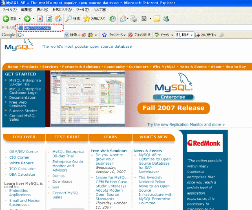This screenshot has height=210, width=252.
Task: Open the History clock icon
Action: [113, 19]
